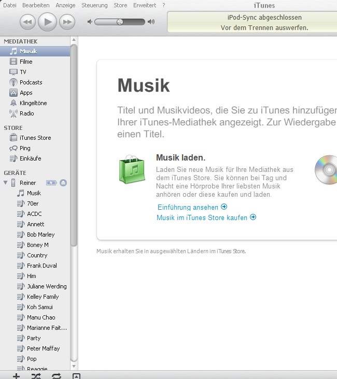The height and width of the screenshot is (379, 337).
Task: Open the Manu Chao playlist
Action: (x=35, y=317)
